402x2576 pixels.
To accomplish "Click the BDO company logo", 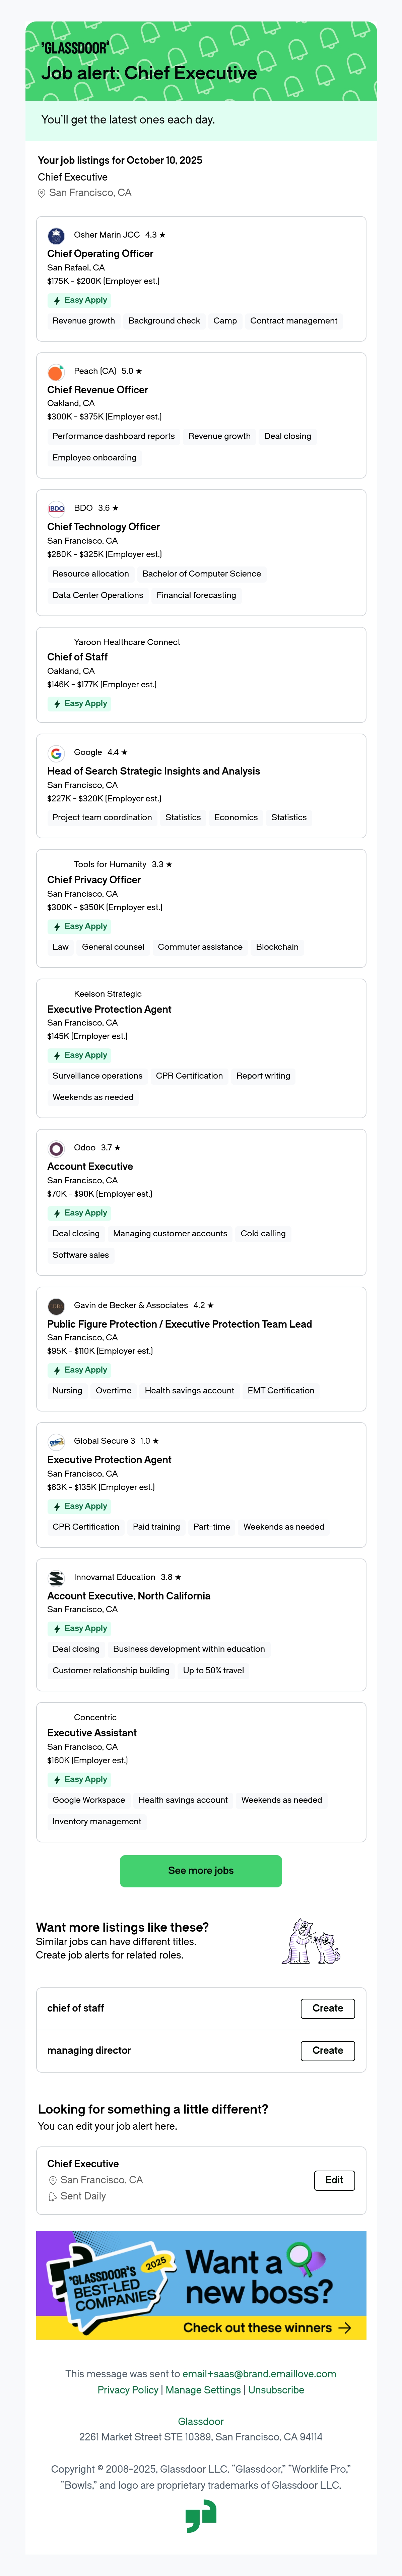I will tap(56, 508).
